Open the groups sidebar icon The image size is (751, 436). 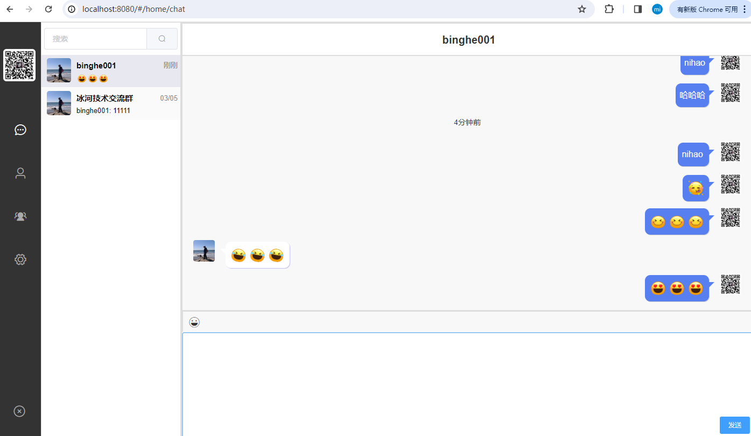[x=20, y=216]
